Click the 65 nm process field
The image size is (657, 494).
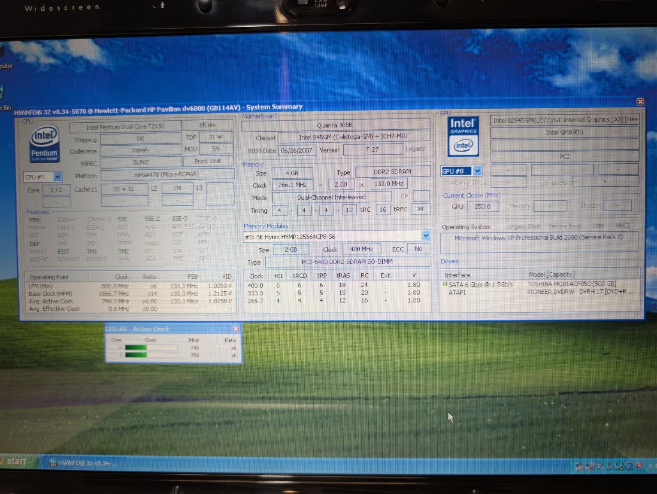pos(208,125)
